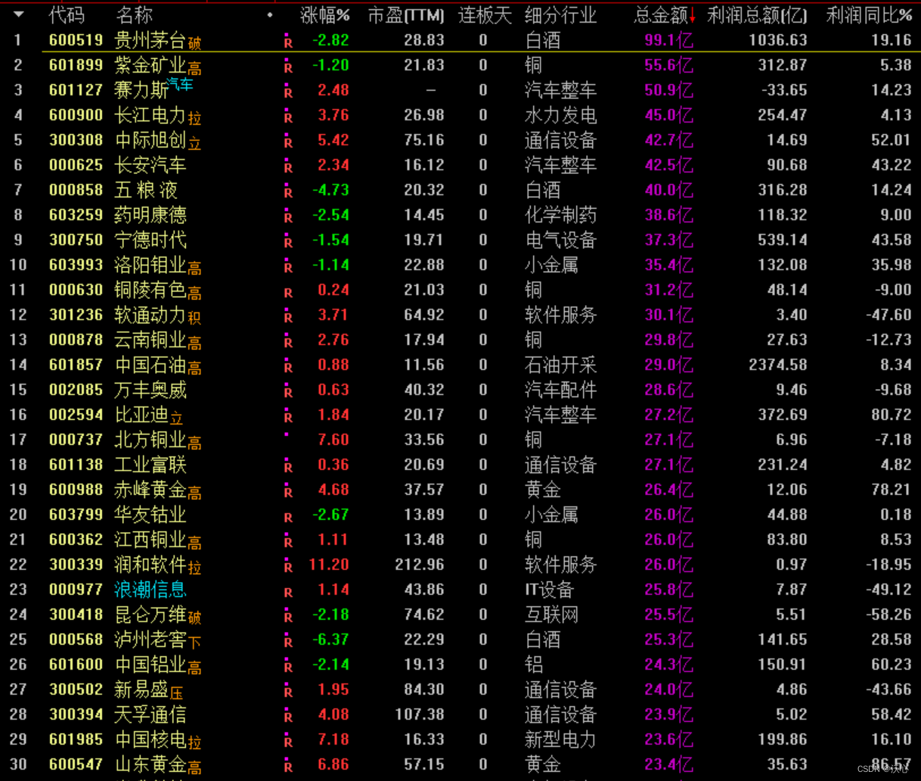Click the 破 tag next to 贵州茅台
The height and width of the screenshot is (781, 921).
(194, 44)
